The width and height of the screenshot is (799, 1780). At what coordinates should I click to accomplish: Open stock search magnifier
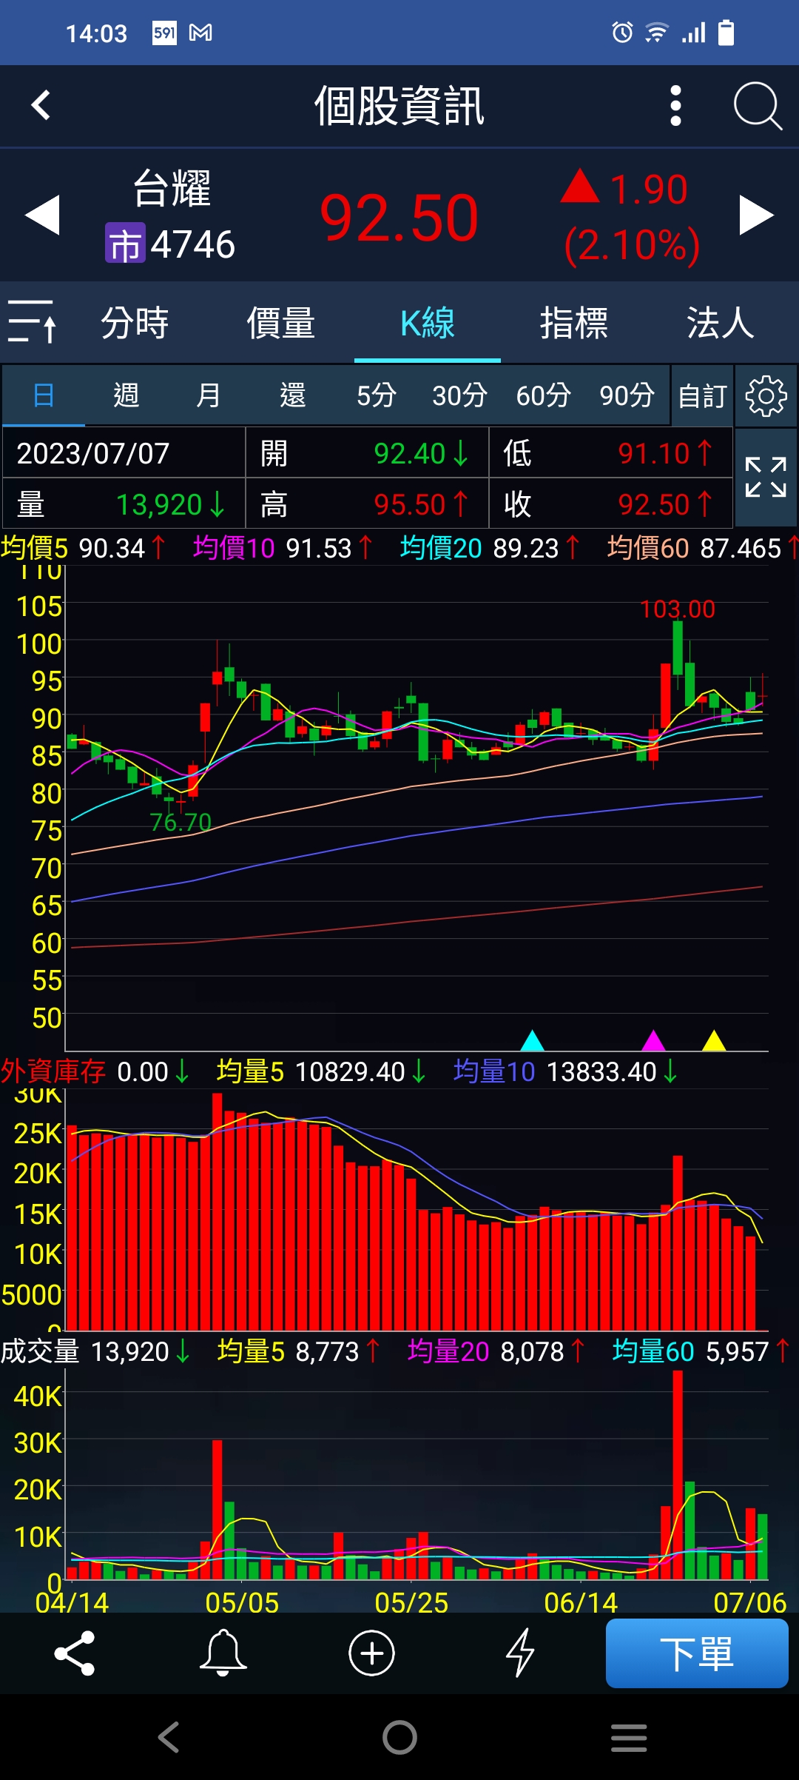coord(757,107)
